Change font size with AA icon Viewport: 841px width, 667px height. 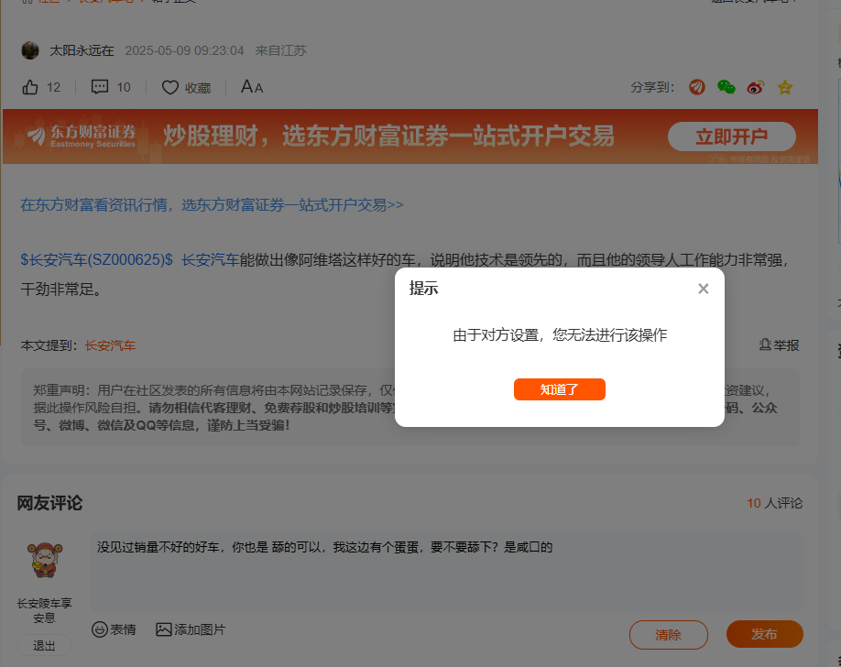252,87
